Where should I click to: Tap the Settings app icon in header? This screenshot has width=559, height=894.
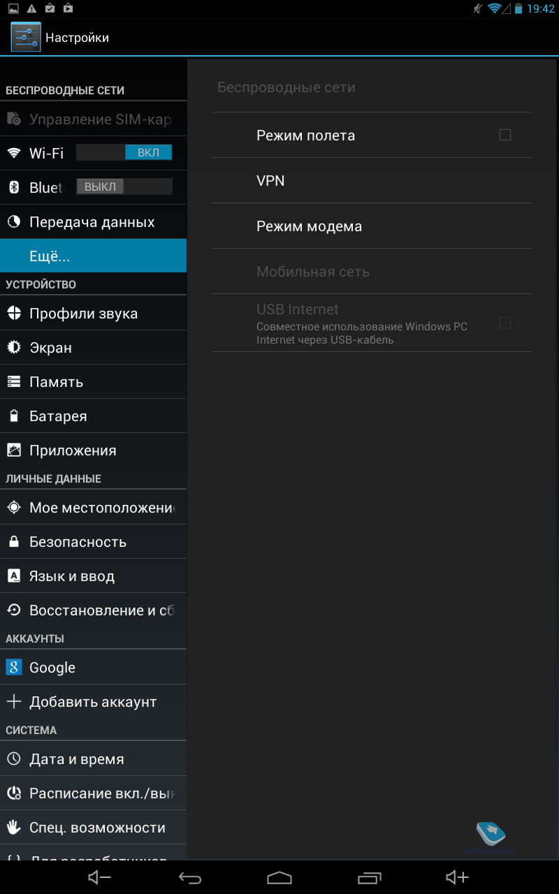[x=26, y=37]
